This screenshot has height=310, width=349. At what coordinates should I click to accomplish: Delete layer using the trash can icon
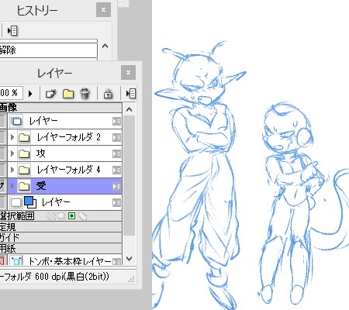pos(85,93)
